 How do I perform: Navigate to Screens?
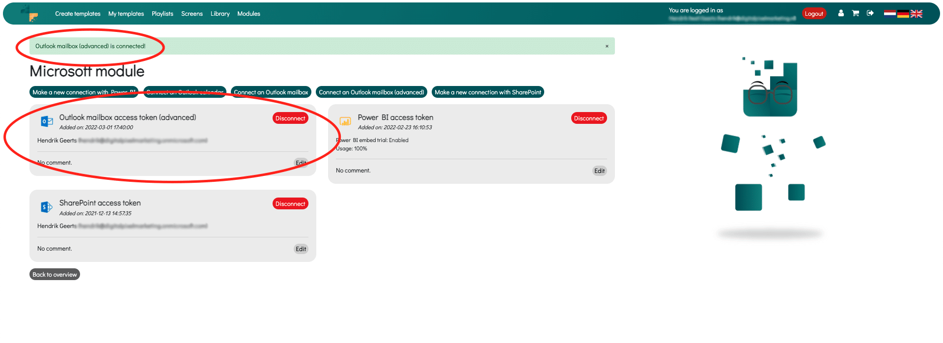pyautogui.click(x=192, y=14)
